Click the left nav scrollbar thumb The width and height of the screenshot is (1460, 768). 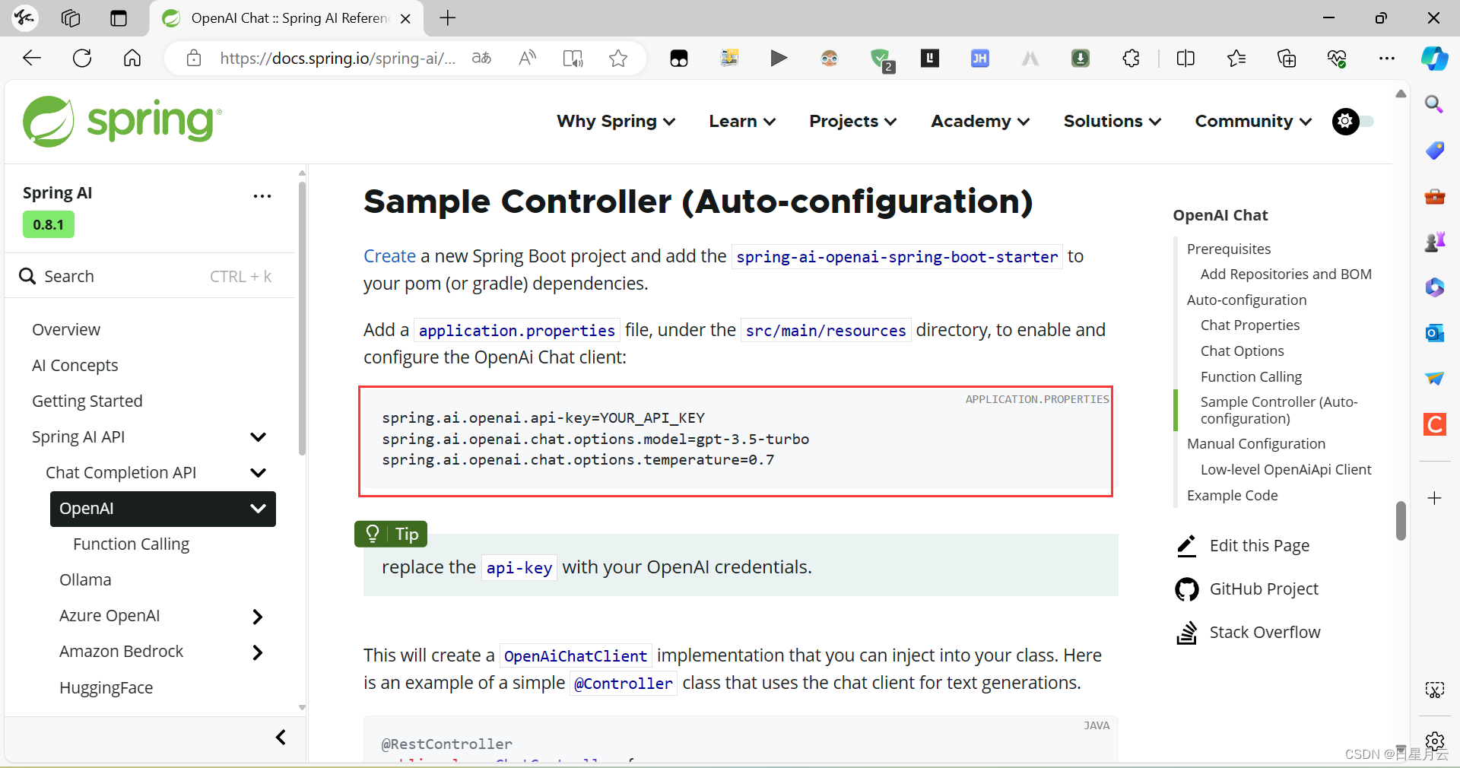tap(302, 318)
